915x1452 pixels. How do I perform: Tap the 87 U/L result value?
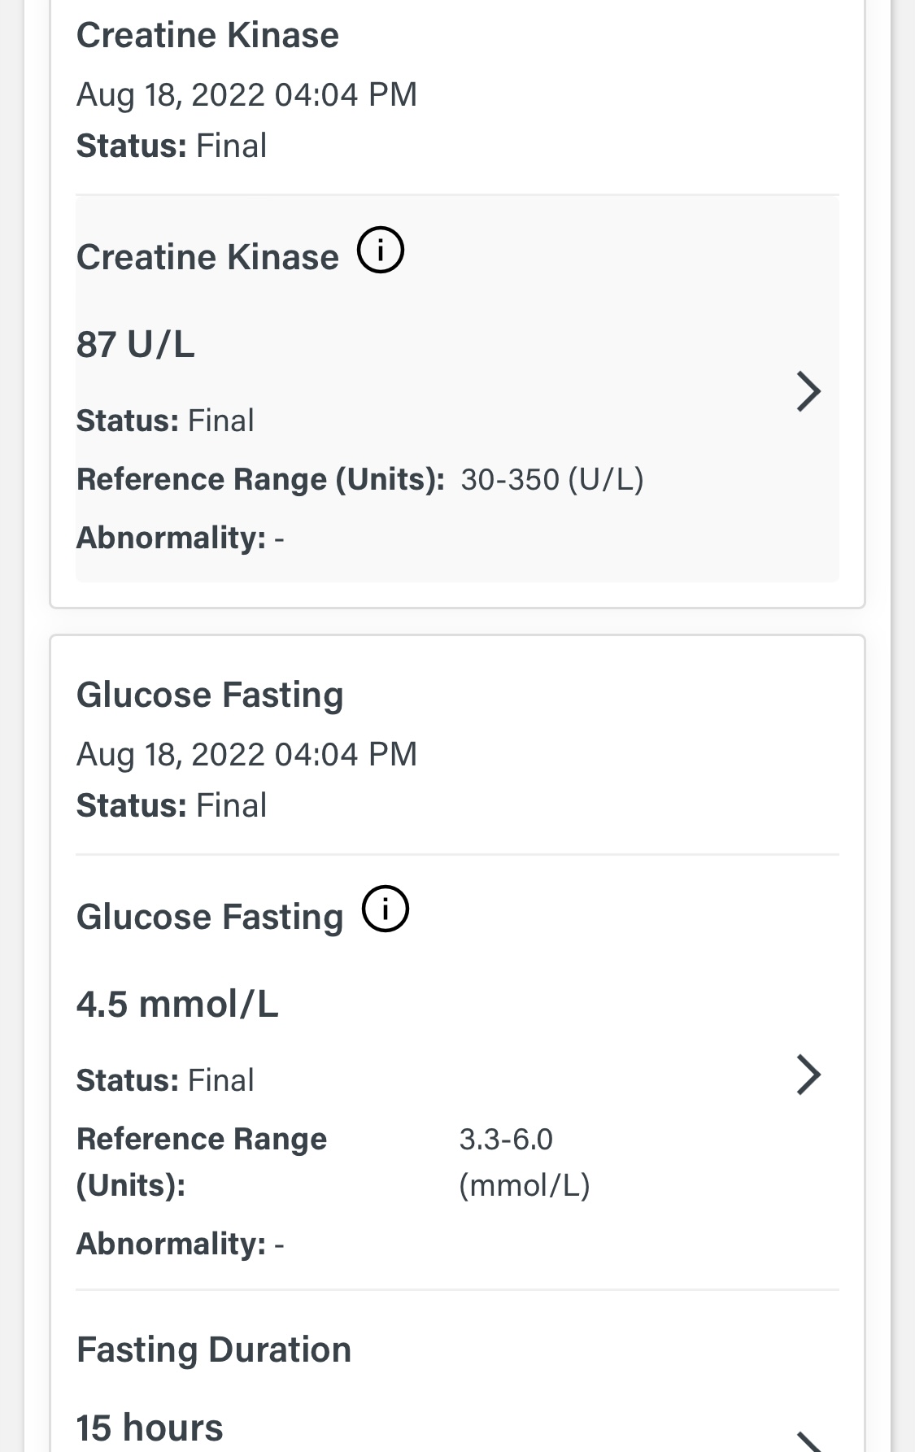point(136,344)
